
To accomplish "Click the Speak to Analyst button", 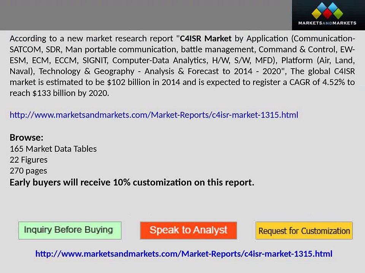I will point(189,230).
